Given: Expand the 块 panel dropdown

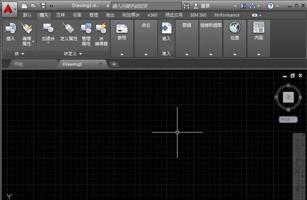Looking at the screenshot, I should tap(19, 54).
